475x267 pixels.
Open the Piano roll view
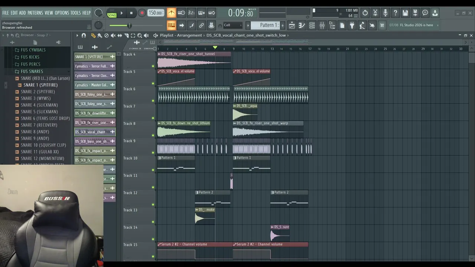pos(302,25)
